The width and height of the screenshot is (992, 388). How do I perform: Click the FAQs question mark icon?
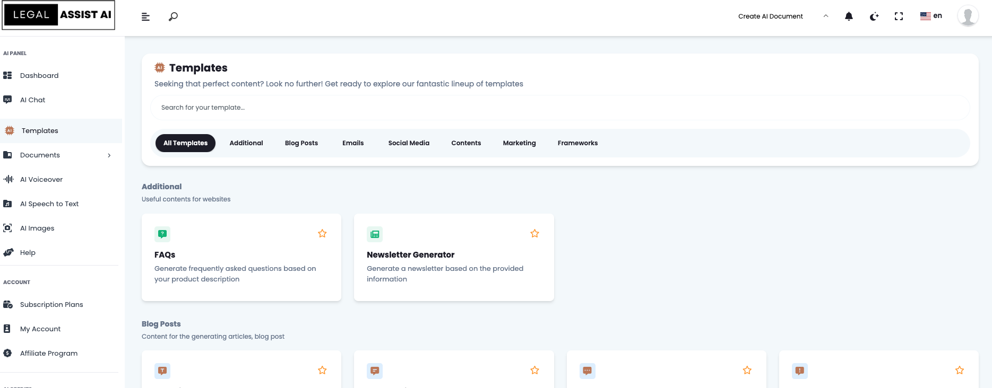[x=162, y=234]
